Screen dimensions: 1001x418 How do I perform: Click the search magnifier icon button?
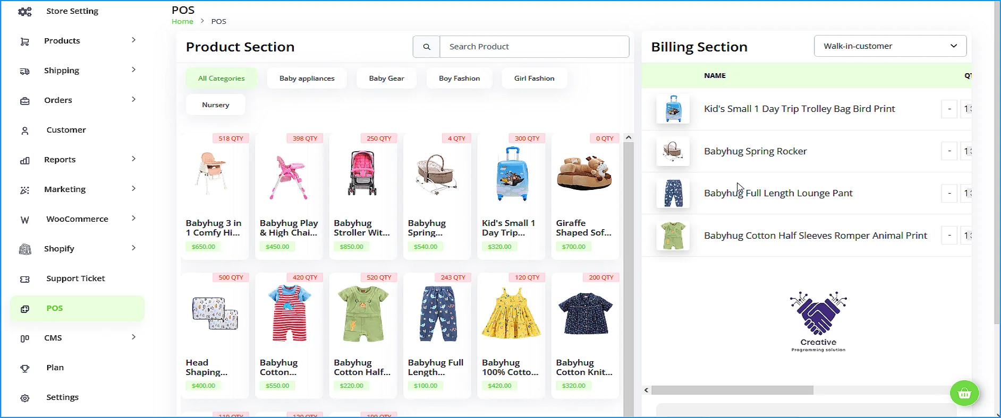pos(426,47)
